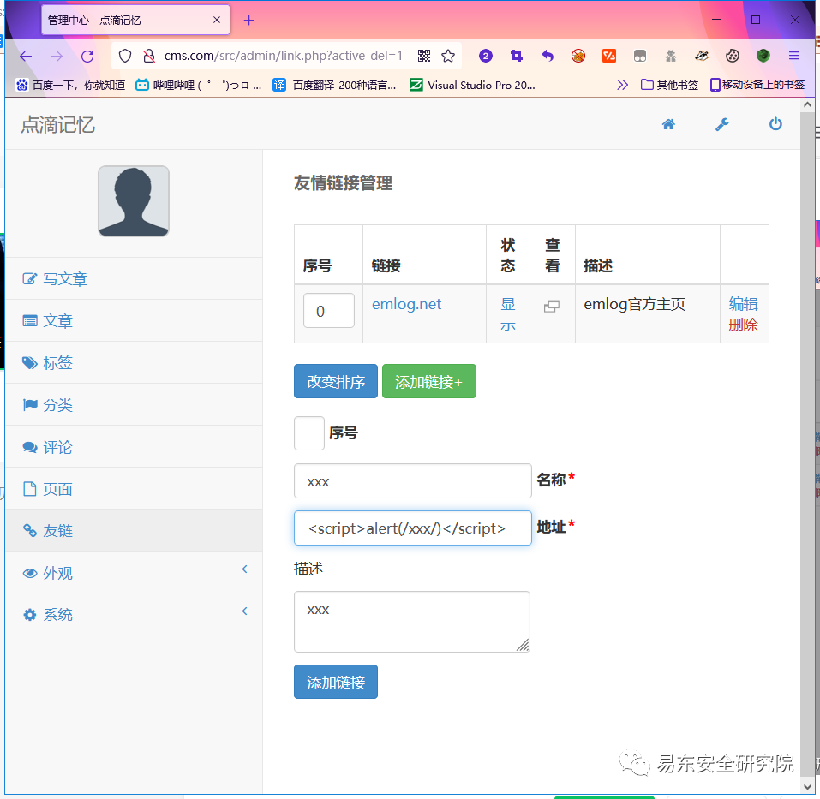The height and width of the screenshot is (799, 820).
Task: Click the cookie extension icon
Action: pyautogui.click(x=732, y=56)
